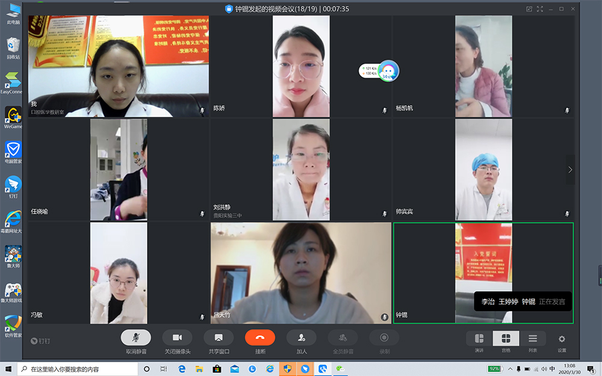Hang up the call with 挂断
Screen dimensions: 602x376
click(x=260, y=338)
